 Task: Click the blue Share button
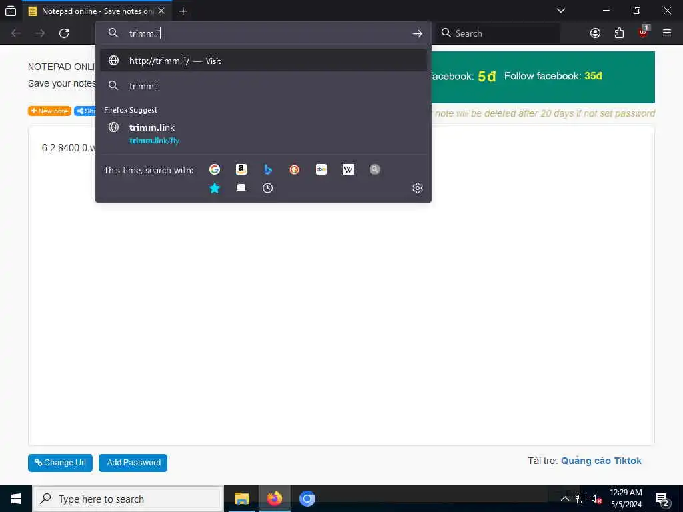(x=85, y=111)
